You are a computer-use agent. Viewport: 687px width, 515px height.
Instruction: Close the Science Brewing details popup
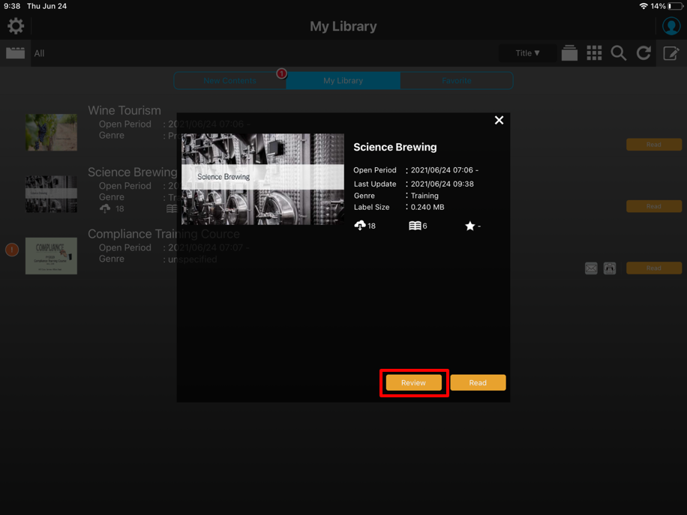[499, 120]
